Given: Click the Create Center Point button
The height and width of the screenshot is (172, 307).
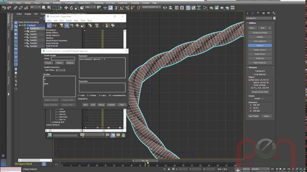Looking at the screenshot, I should tap(260, 92).
